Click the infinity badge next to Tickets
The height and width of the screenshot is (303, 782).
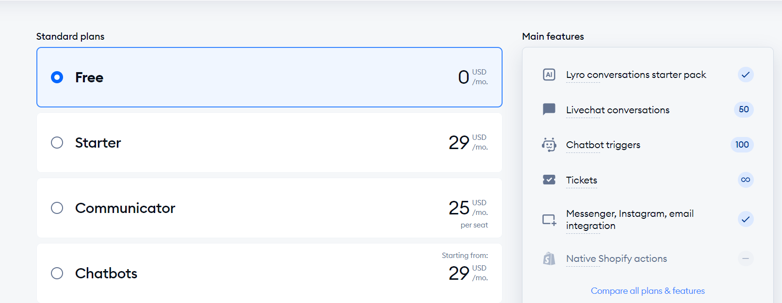click(x=746, y=180)
